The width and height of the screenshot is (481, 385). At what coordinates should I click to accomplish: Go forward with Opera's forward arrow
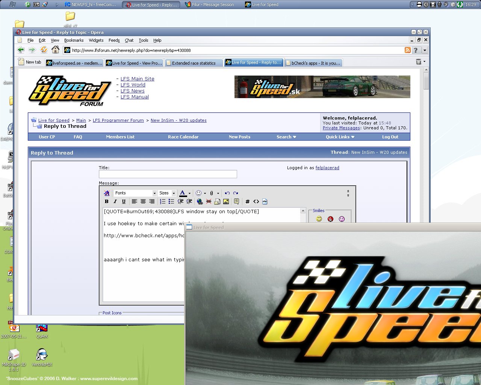tap(32, 50)
